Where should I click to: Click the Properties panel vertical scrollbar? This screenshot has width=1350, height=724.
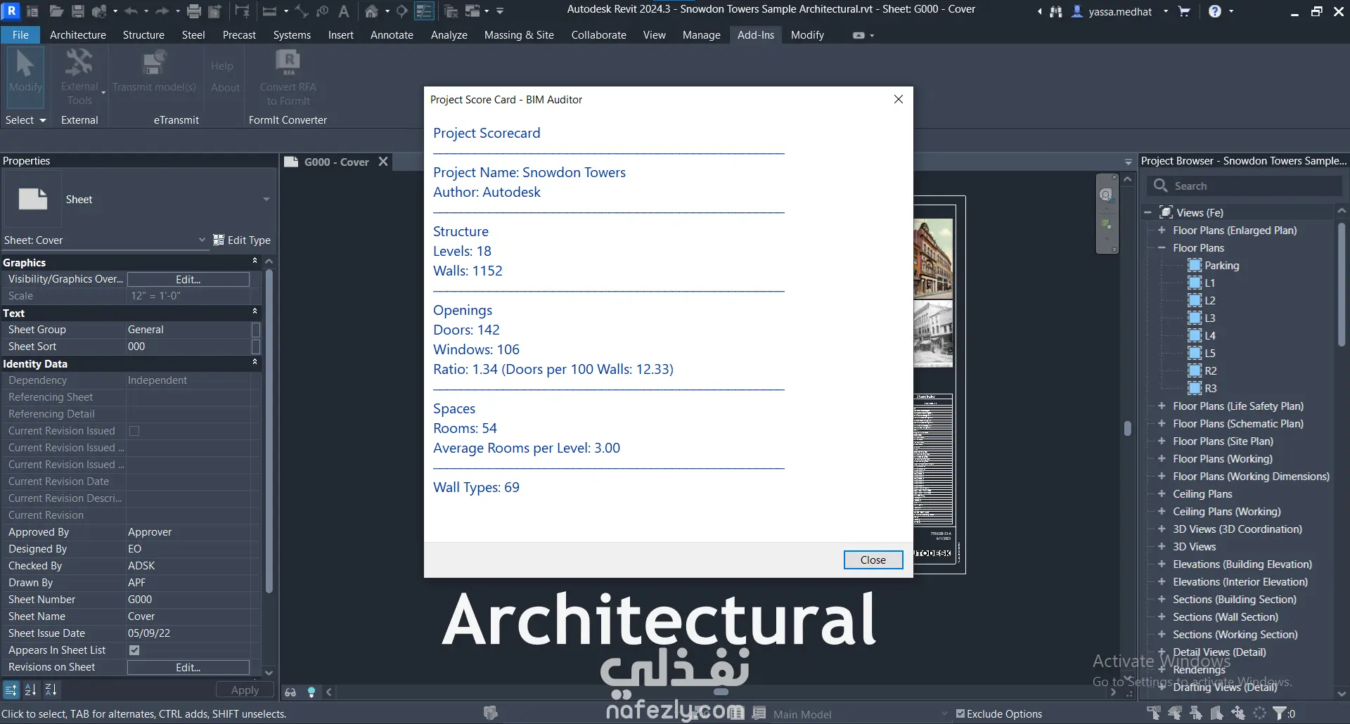(269, 432)
